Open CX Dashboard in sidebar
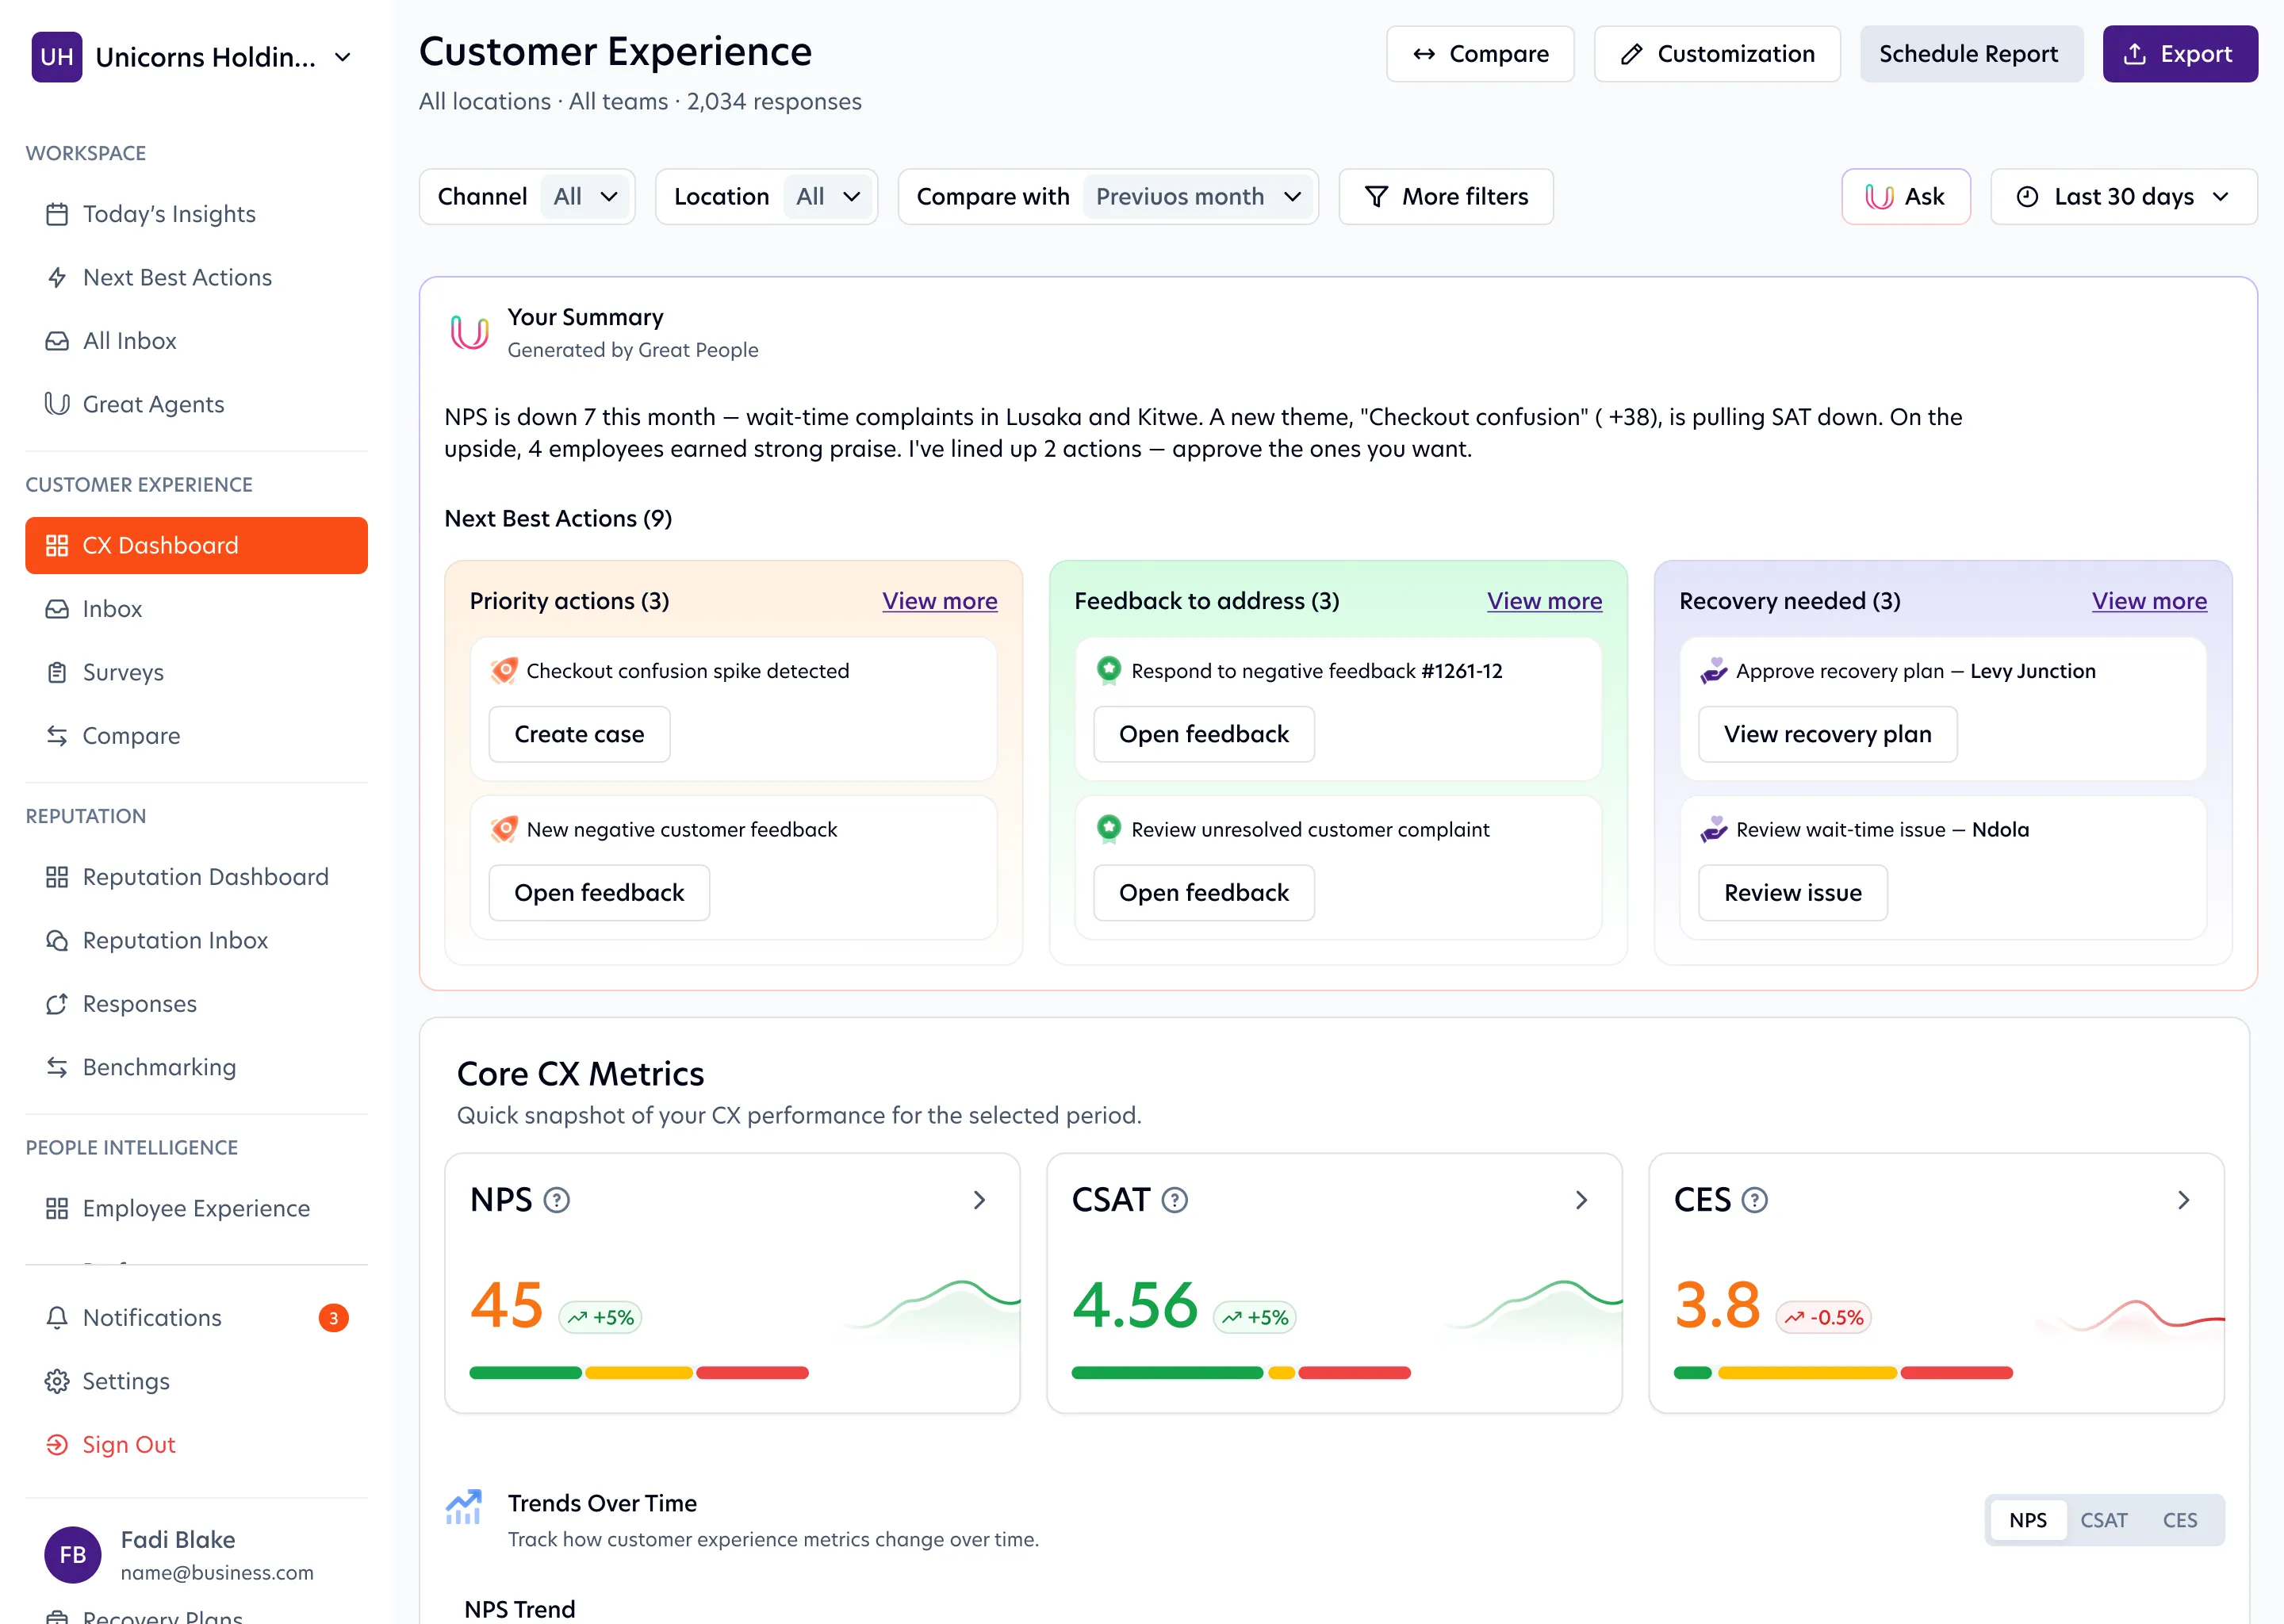The height and width of the screenshot is (1624, 2284). point(196,545)
